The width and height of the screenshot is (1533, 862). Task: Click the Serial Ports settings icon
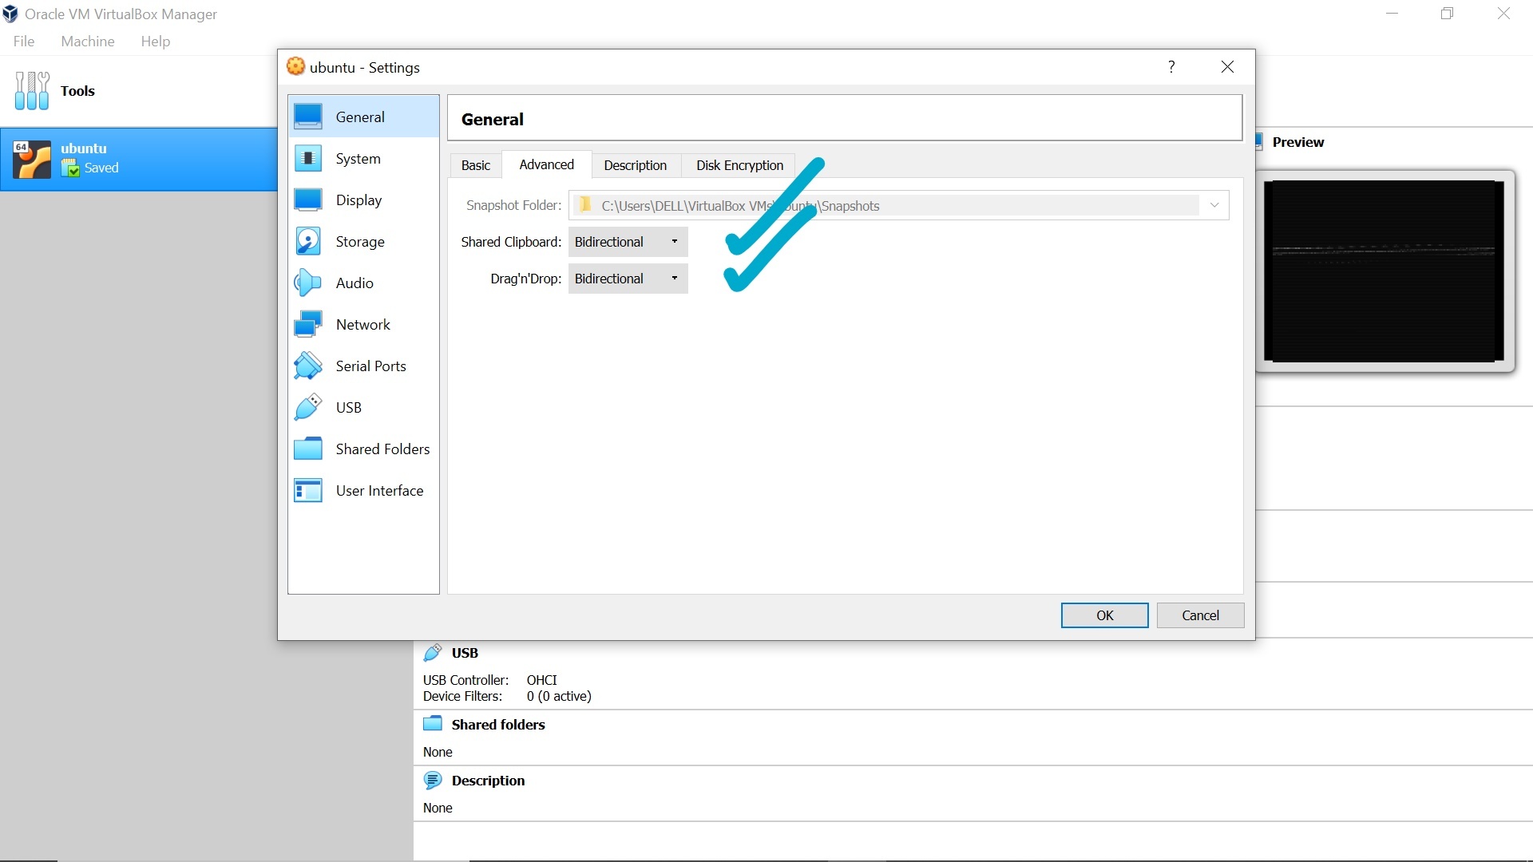click(308, 366)
